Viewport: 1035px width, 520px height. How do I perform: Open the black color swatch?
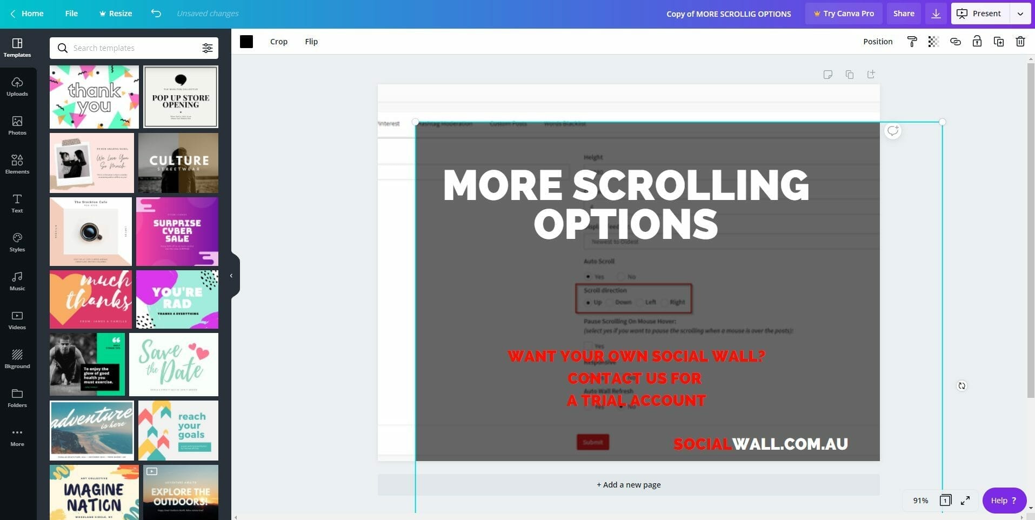(x=246, y=42)
